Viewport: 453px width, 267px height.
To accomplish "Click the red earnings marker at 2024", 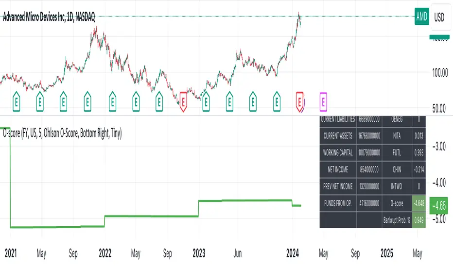I will (x=300, y=102).
